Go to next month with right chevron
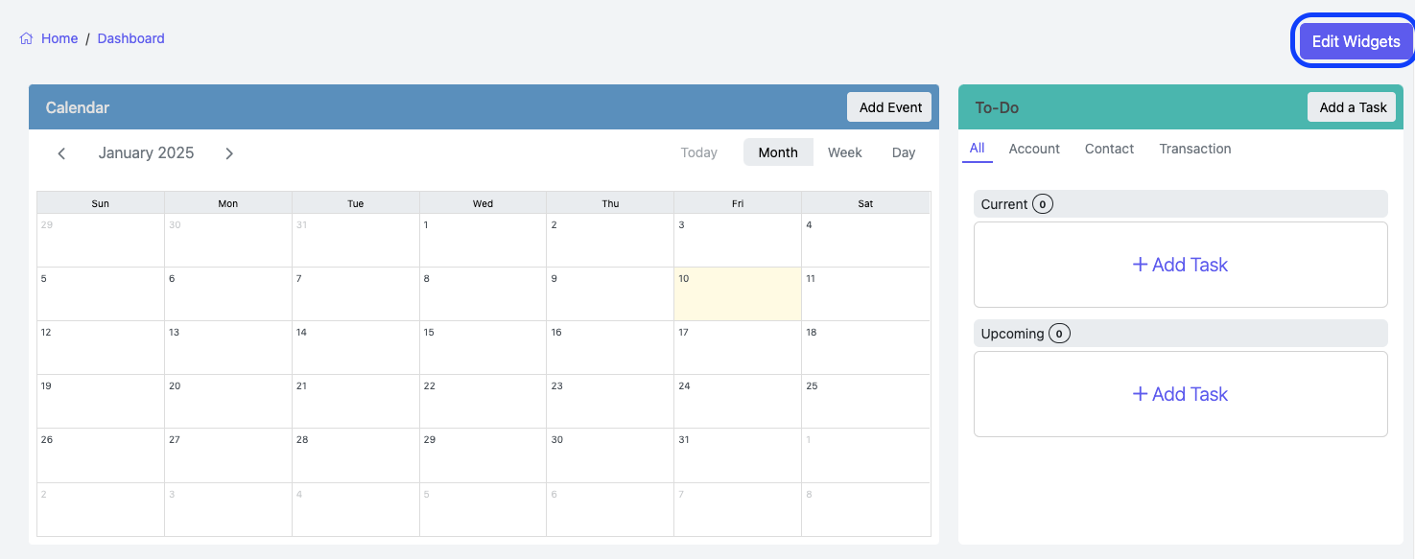Screen dimensions: 1415x559 click(229, 153)
